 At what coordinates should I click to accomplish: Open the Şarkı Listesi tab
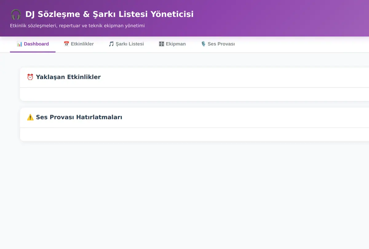click(126, 44)
